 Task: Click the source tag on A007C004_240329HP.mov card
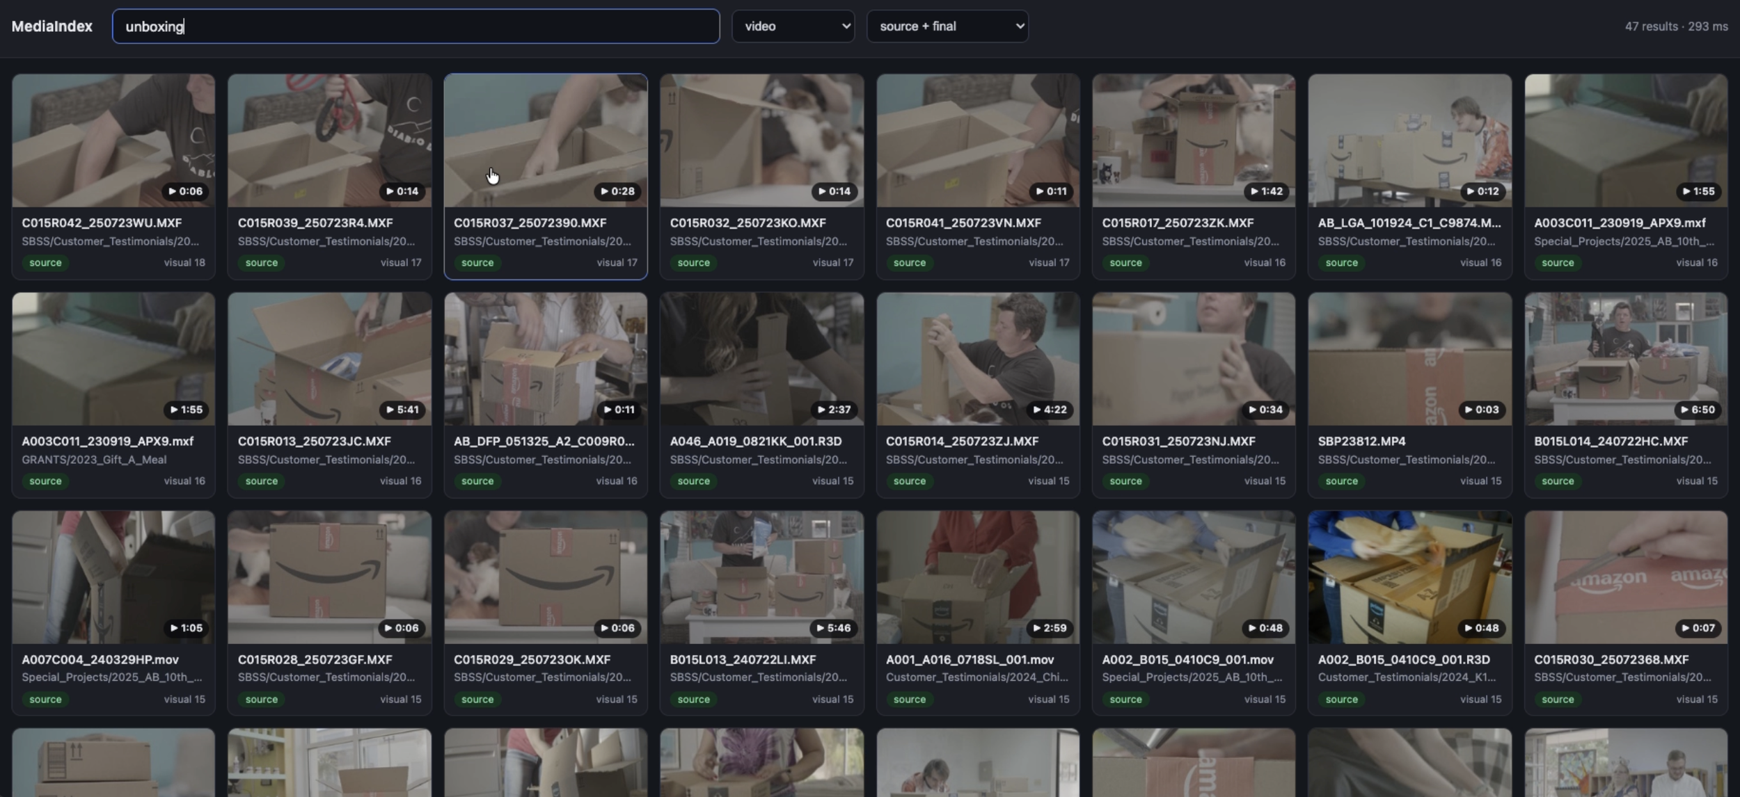tap(45, 700)
